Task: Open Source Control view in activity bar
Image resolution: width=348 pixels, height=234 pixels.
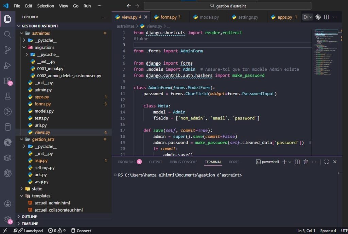Action: pyautogui.click(x=7, y=50)
